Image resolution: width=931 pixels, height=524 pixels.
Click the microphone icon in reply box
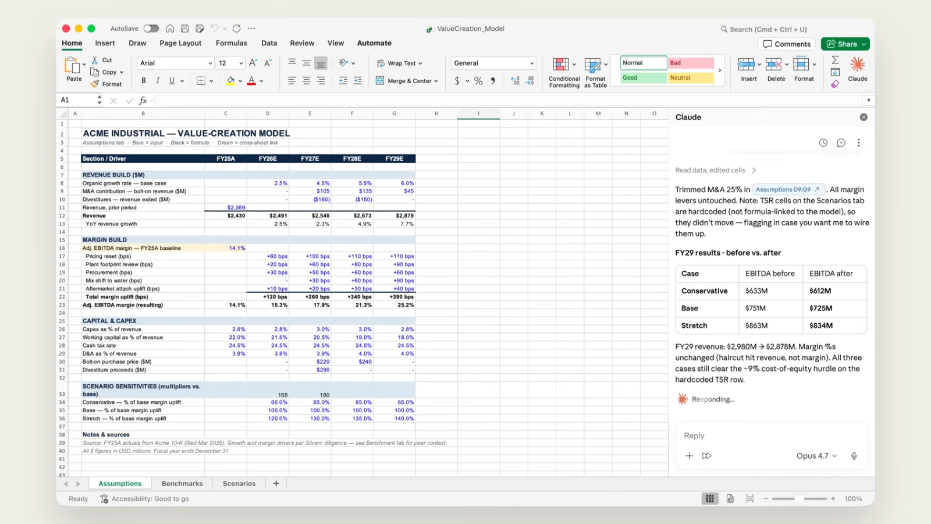[854, 456]
